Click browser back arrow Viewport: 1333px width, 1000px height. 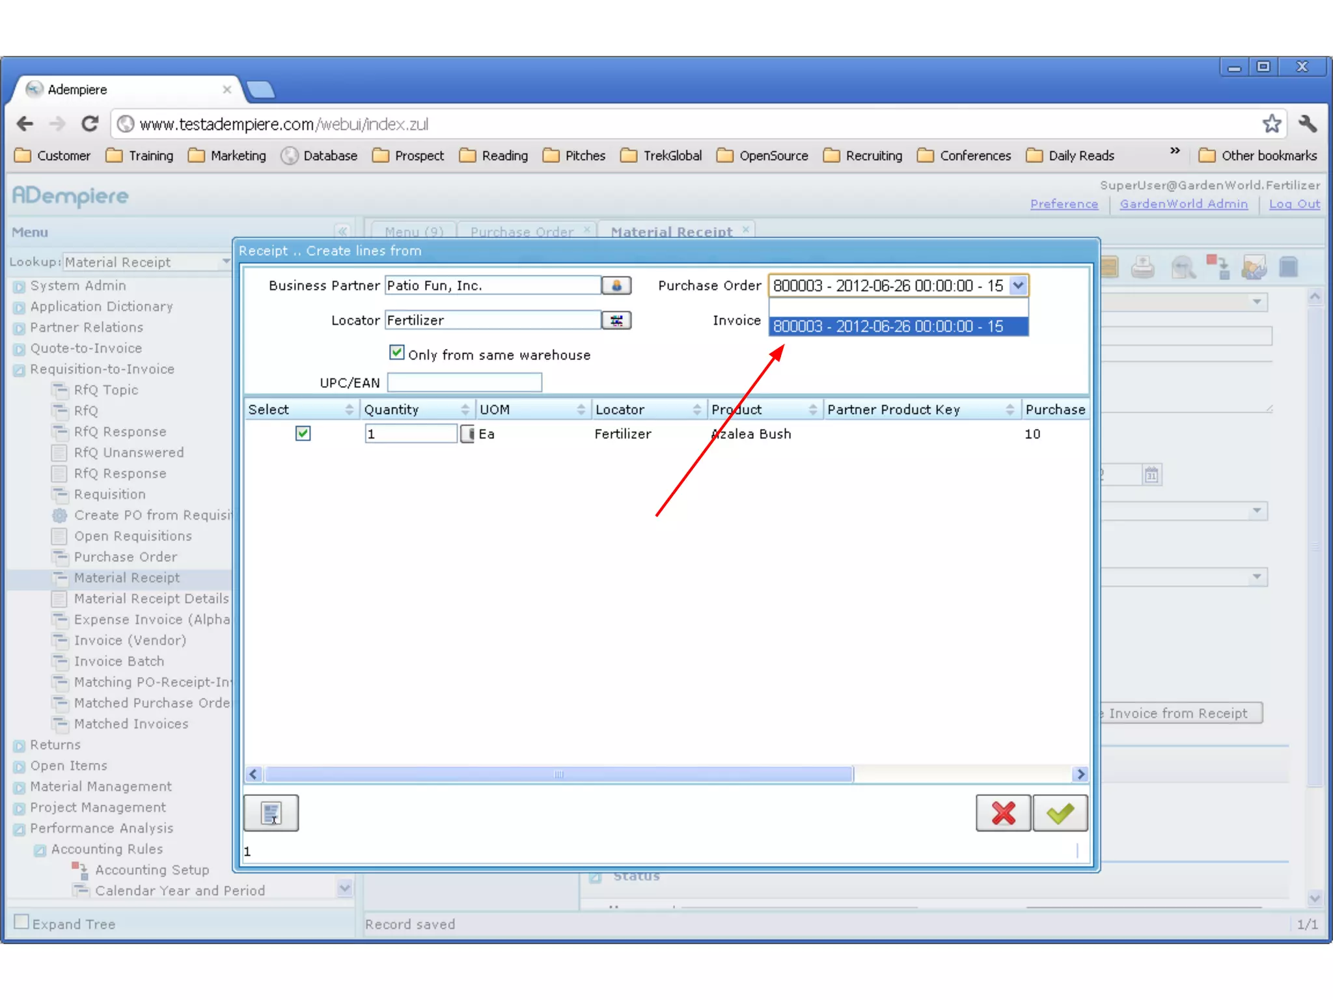click(x=25, y=124)
